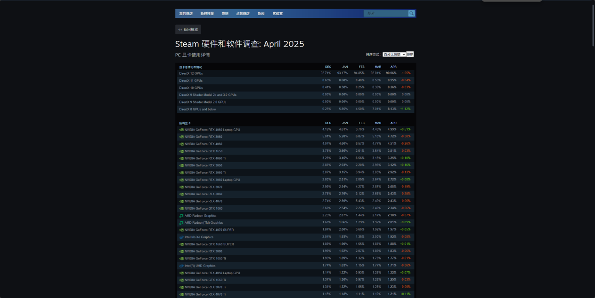Focus the 搜索 search field

[x=386, y=13]
